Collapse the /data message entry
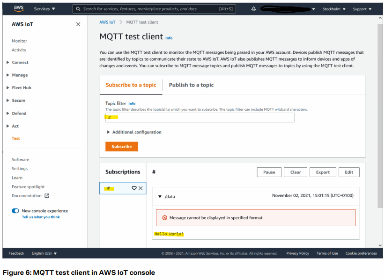 160,197
